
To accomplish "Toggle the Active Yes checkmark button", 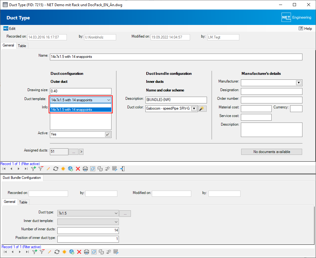I will (108, 134).
